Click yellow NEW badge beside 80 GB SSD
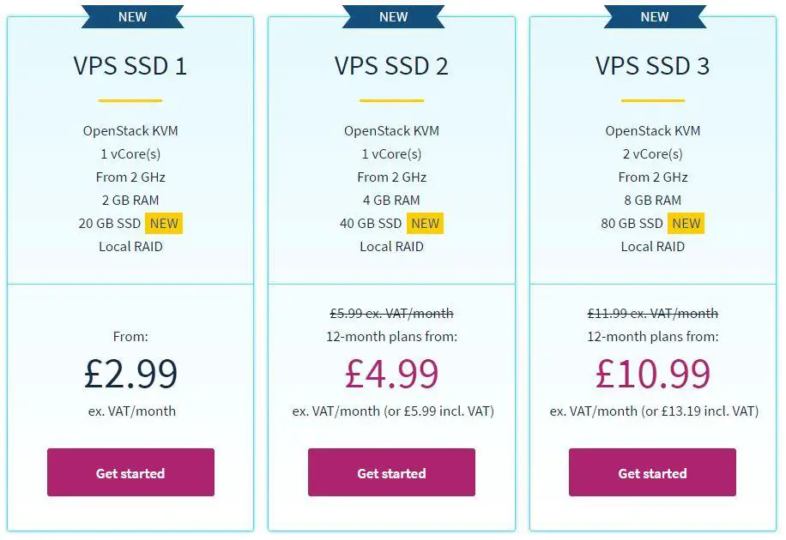786x540 pixels. [x=686, y=224]
